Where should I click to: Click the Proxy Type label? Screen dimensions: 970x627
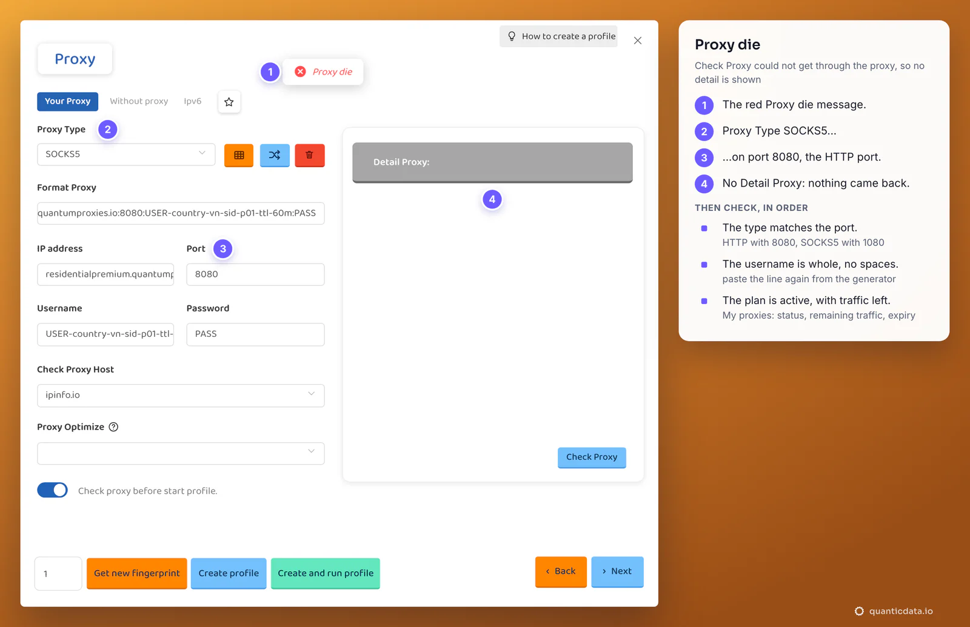[x=61, y=130]
